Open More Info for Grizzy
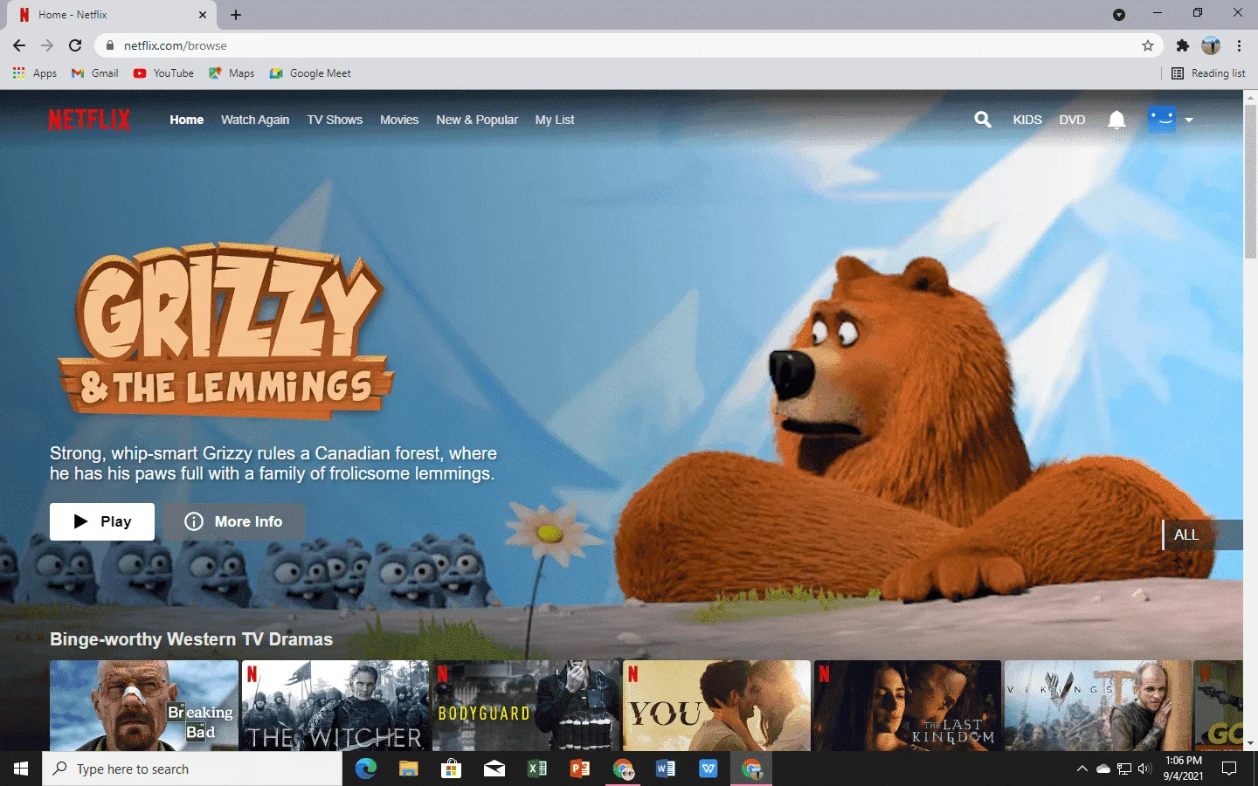This screenshot has width=1258, height=786. point(234,521)
